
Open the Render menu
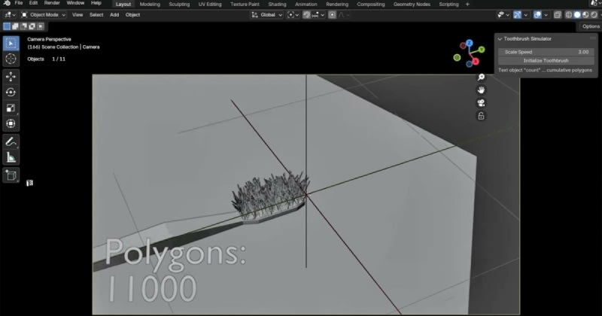(x=52, y=4)
